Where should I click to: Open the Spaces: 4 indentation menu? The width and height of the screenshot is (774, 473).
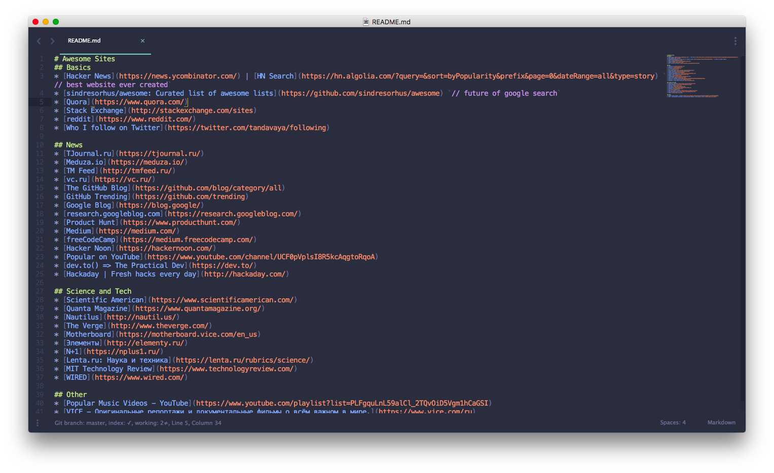pyautogui.click(x=673, y=422)
